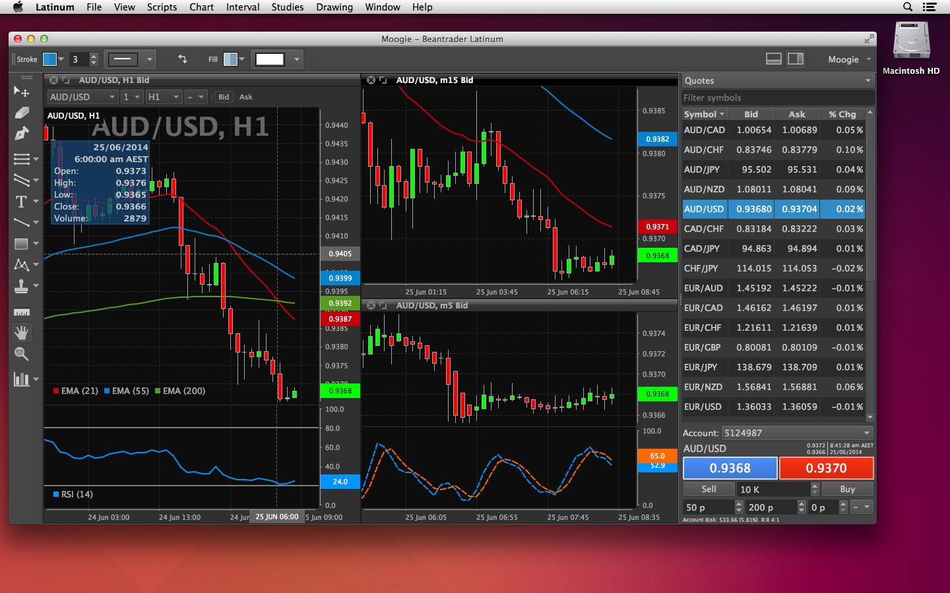Open the stroke line style dropdown
950x593 pixels.
pyautogui.click(x=130, y=59)
